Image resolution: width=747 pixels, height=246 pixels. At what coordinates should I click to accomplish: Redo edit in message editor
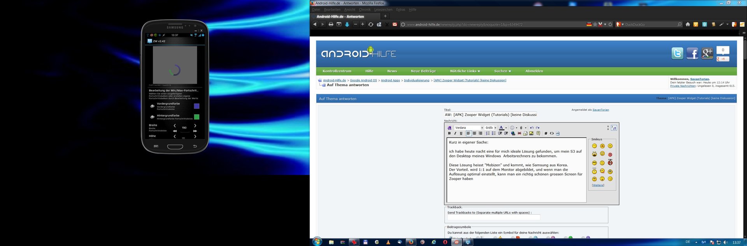pyautogui.click(x=537, y=128)
